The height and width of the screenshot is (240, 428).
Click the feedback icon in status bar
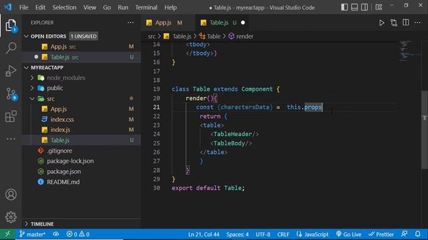point(404,234)
